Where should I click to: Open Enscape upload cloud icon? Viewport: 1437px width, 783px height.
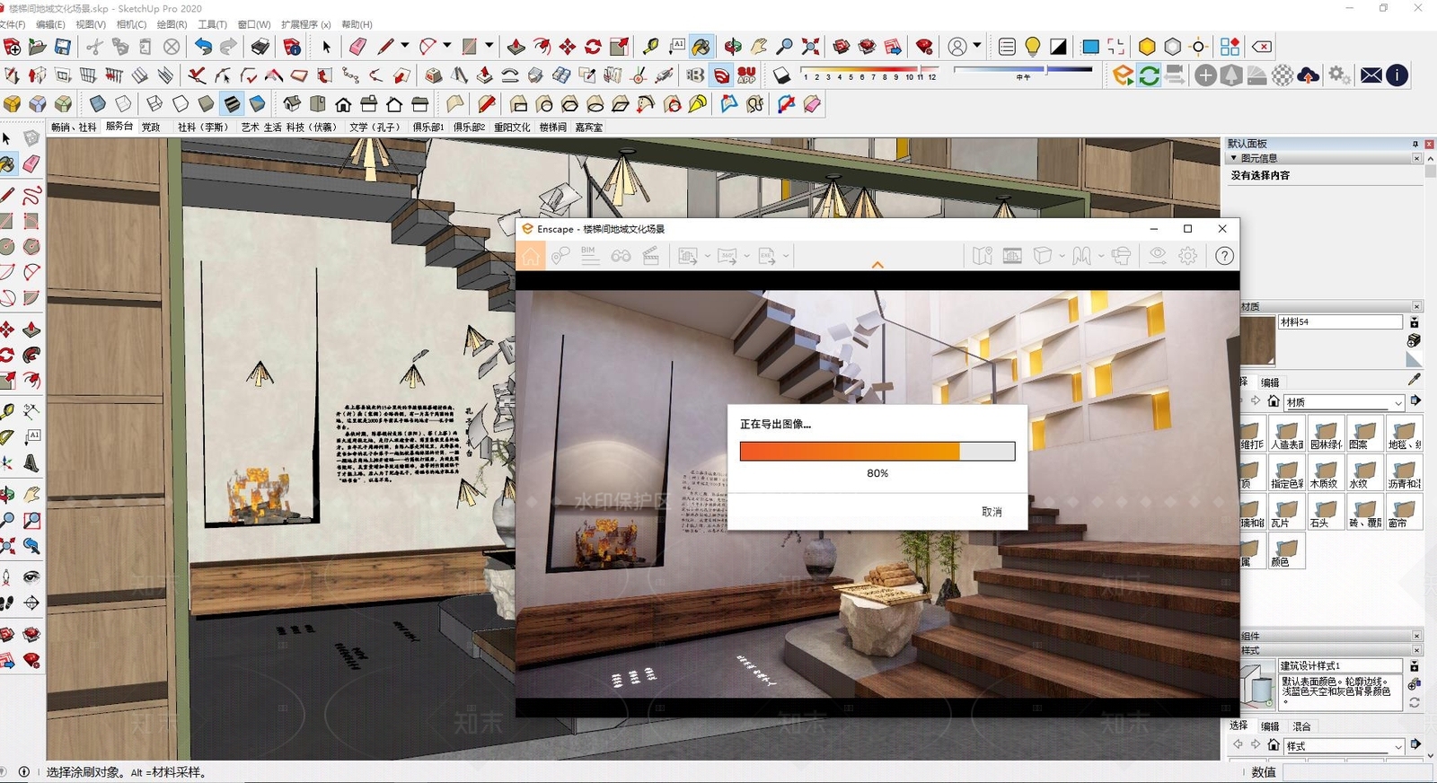1309,75
